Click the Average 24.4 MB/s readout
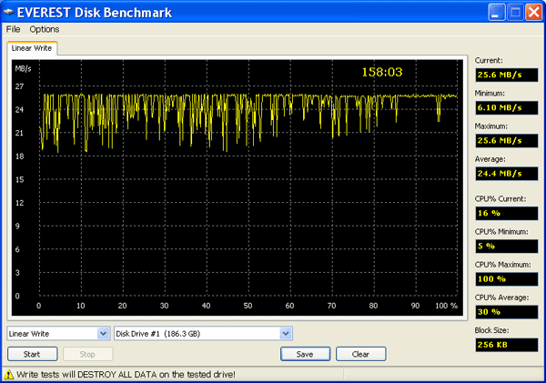 (501, 173)
